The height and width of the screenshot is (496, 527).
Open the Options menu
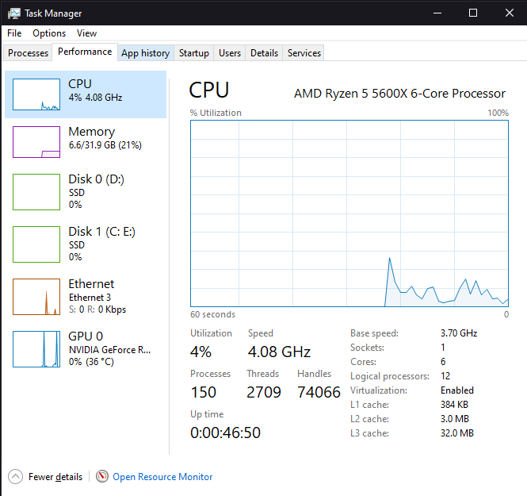[x=49, y=33]
